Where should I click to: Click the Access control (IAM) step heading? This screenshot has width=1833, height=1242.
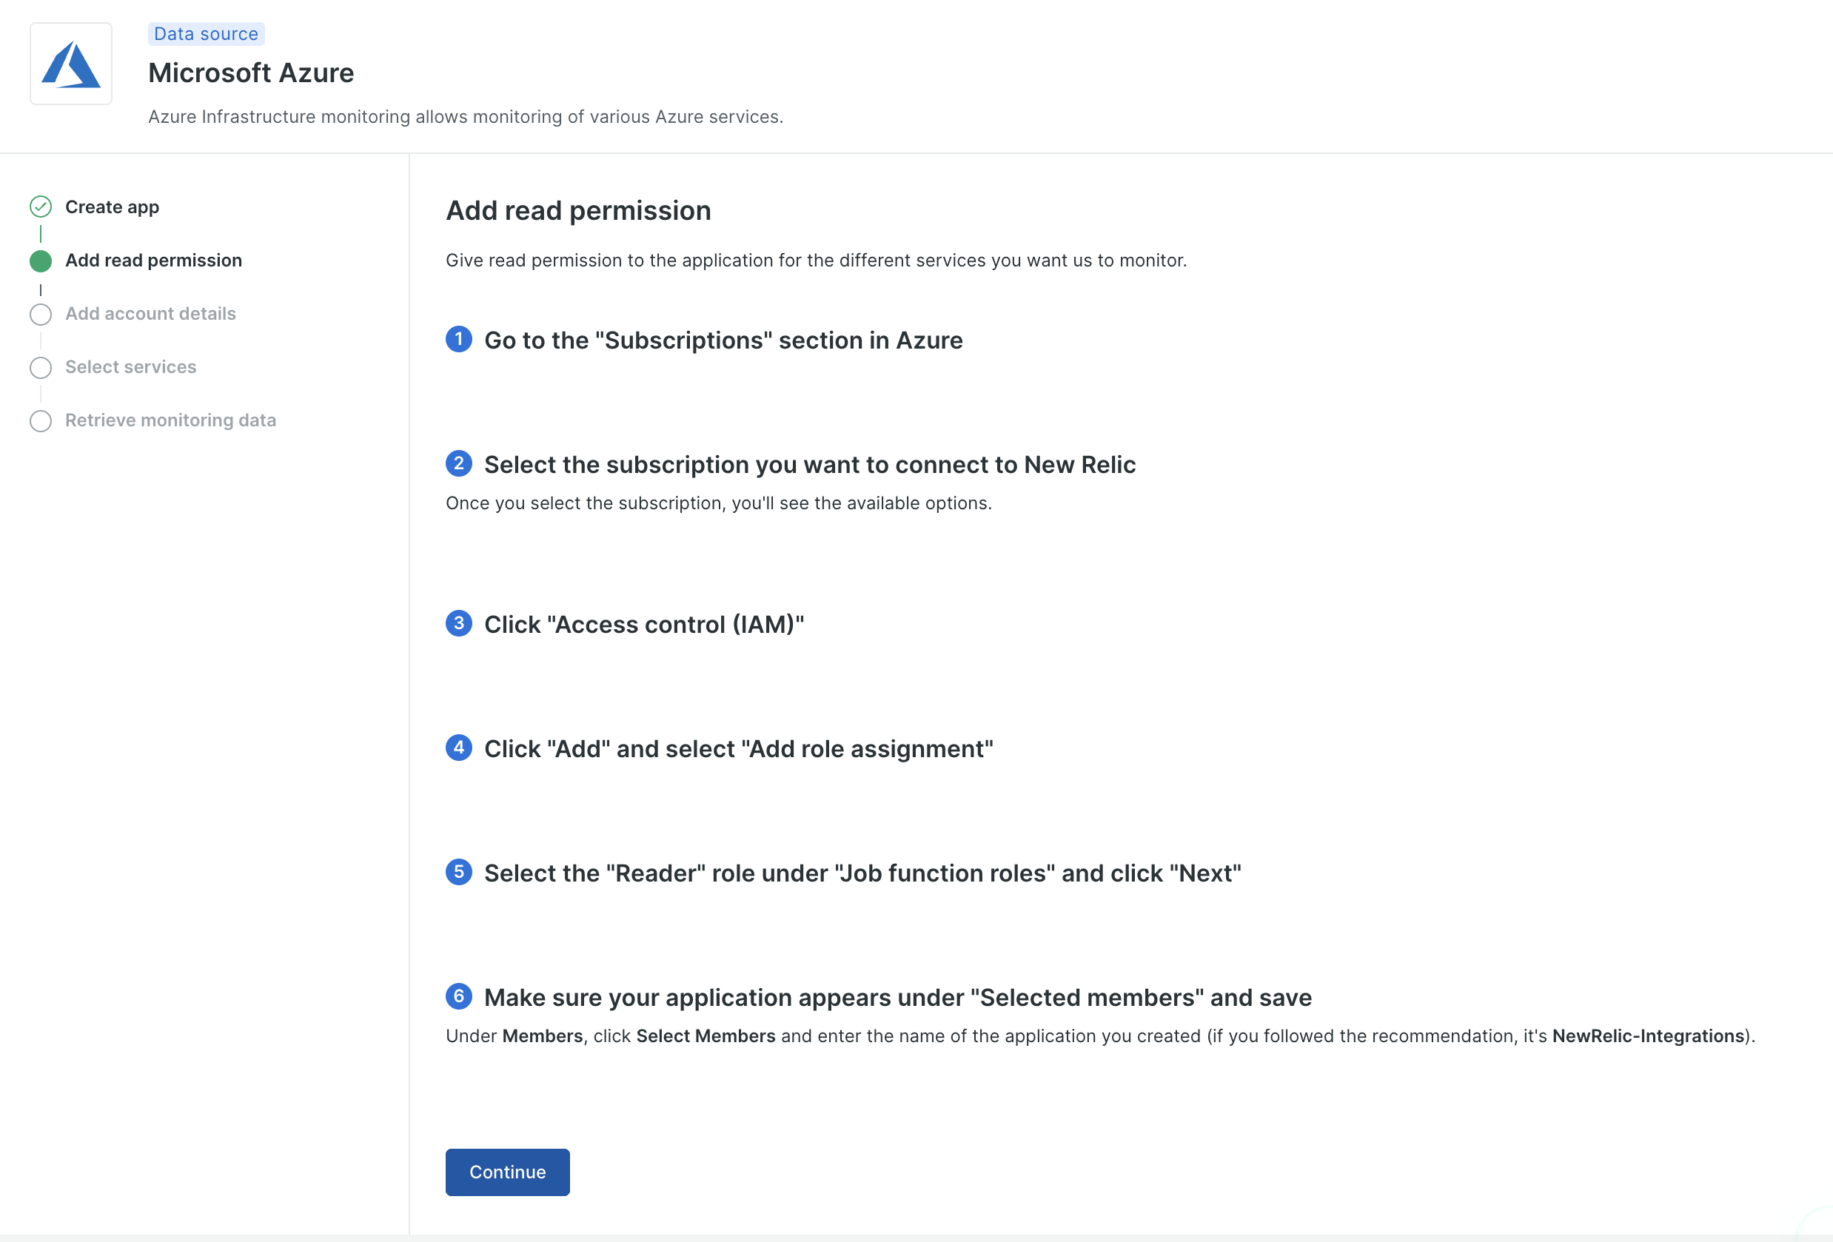point(643,625)
